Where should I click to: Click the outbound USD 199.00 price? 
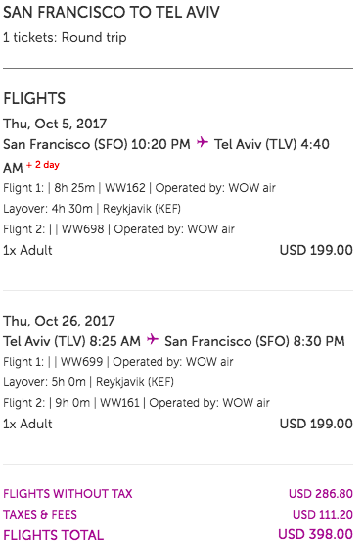(x=316, y=250)
